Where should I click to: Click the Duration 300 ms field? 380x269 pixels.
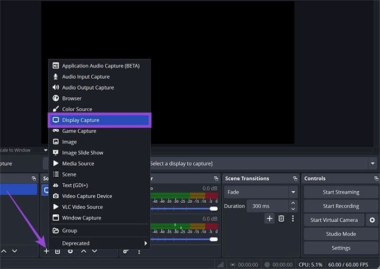pos(267,207)
